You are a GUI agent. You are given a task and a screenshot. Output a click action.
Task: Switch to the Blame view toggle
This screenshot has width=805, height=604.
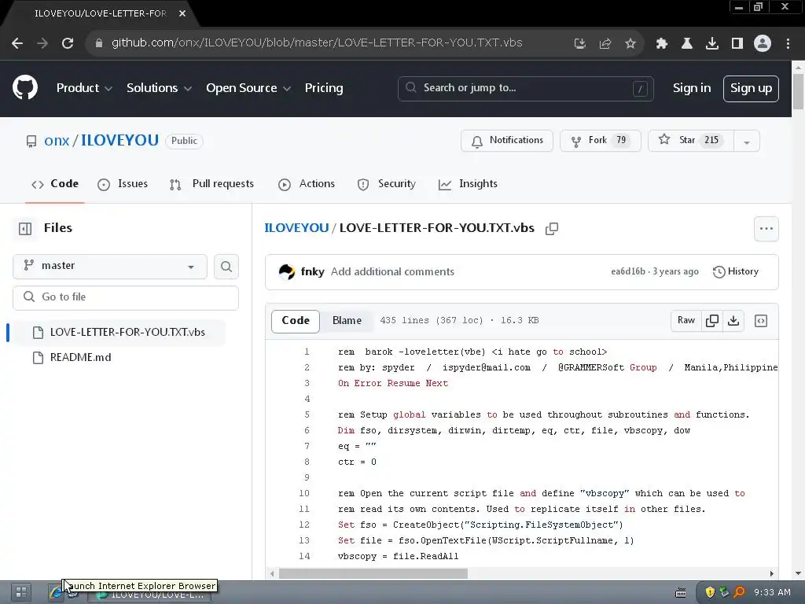tap(347, 321)
